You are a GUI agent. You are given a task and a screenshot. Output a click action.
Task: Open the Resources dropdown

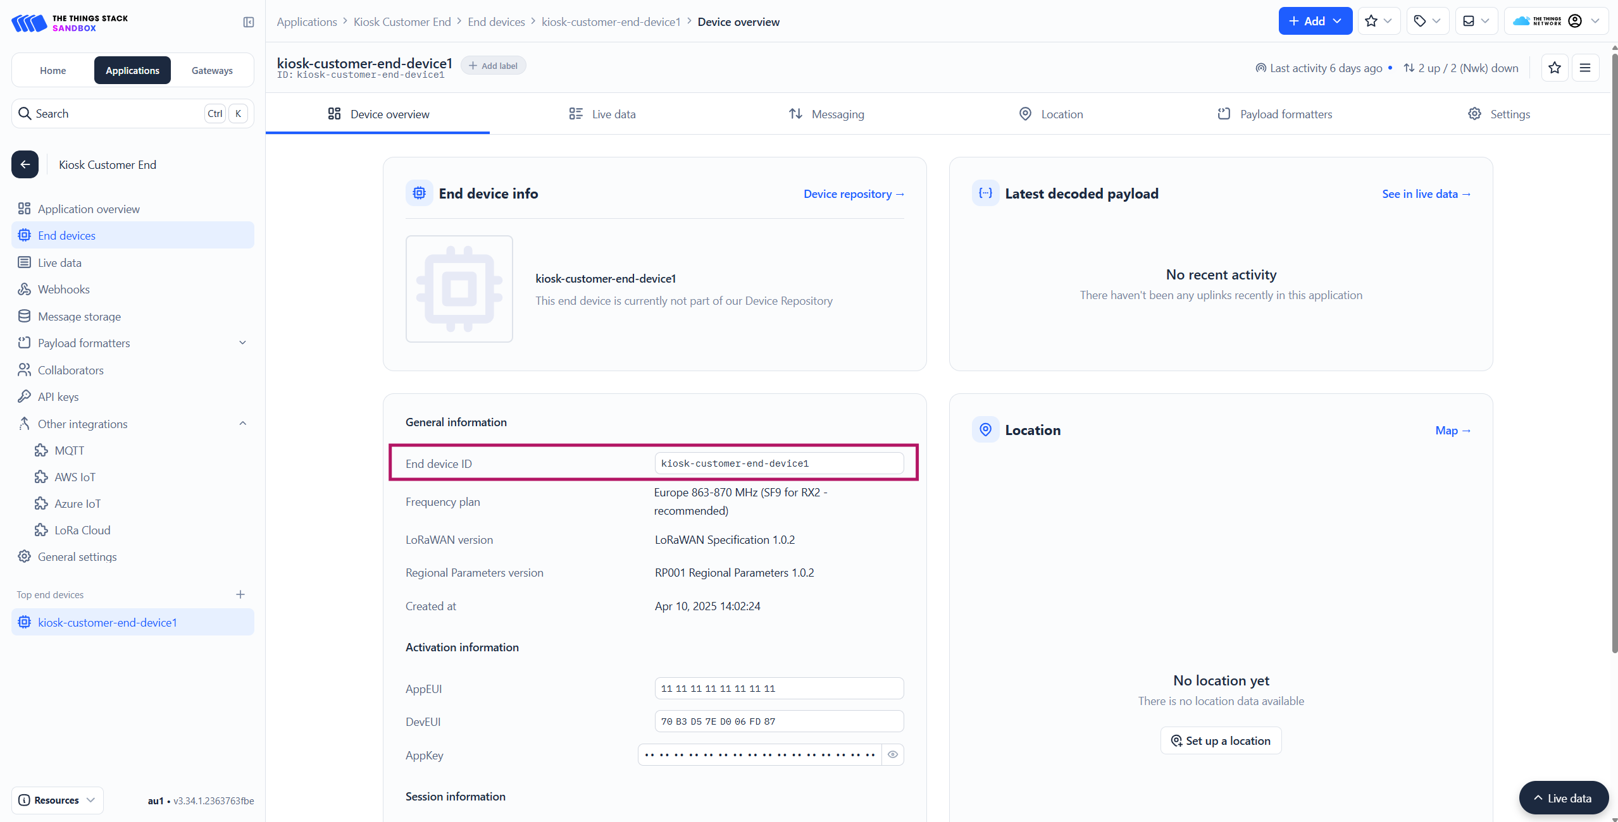coord(57,800)
